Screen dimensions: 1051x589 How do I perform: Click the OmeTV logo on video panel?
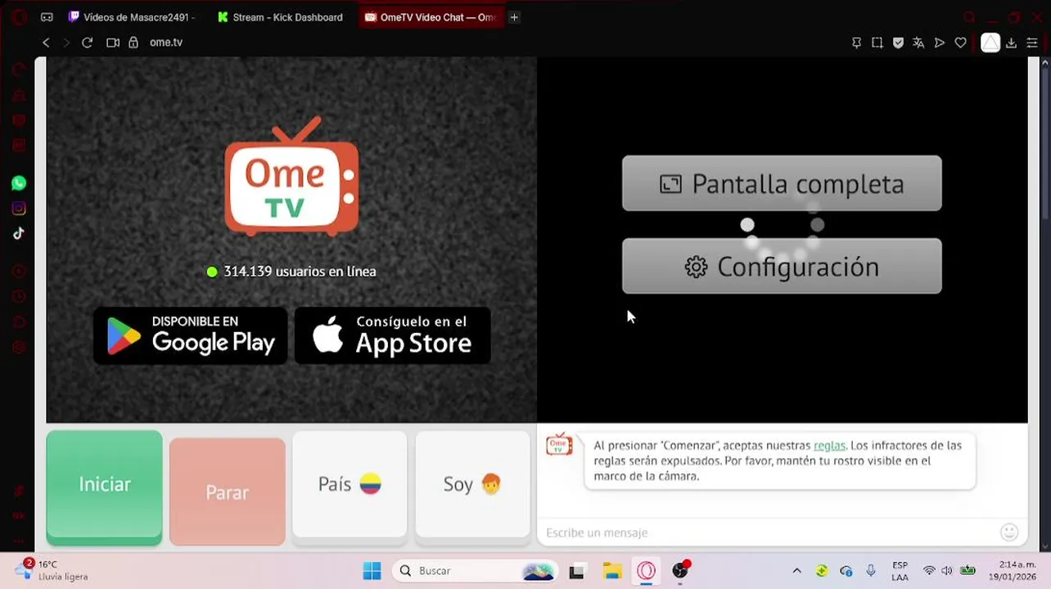coord(291,177)
